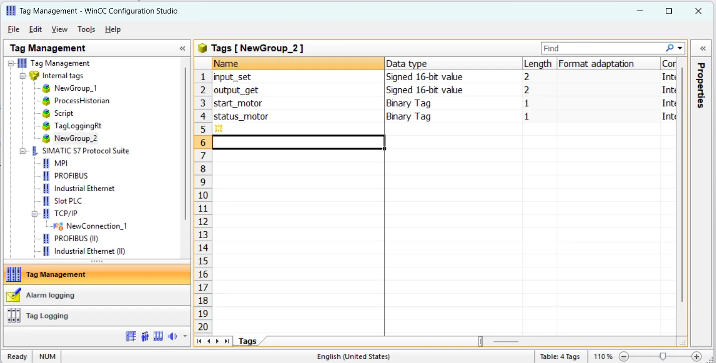Screen dimensions: 716x363
Task: Select the Slot PLC channel unit
Action: pos(68,201)
